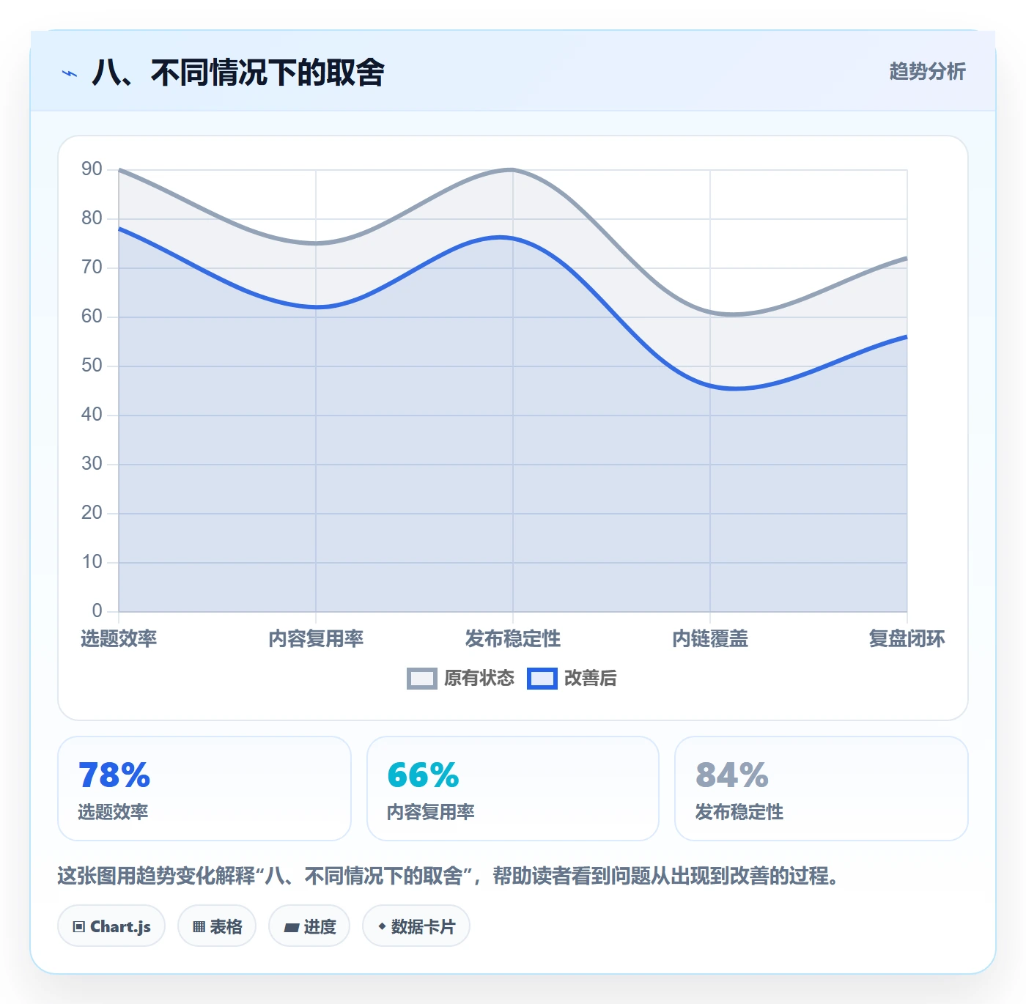
Task: Click the 原有状态 legend label
Action: 479,679
